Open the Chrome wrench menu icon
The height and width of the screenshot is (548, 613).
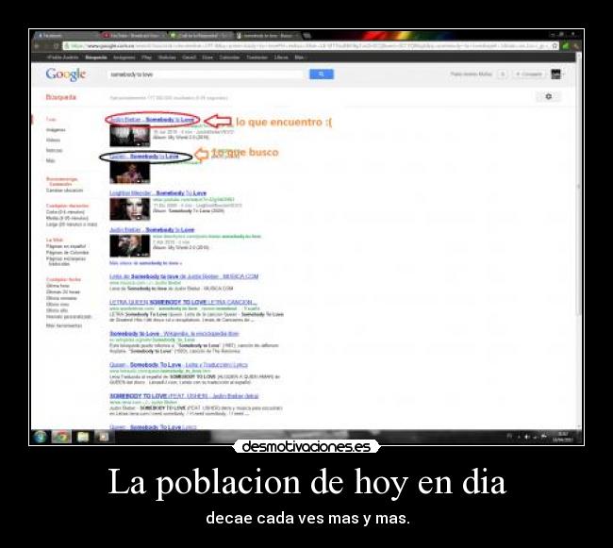tap(576, 45)
